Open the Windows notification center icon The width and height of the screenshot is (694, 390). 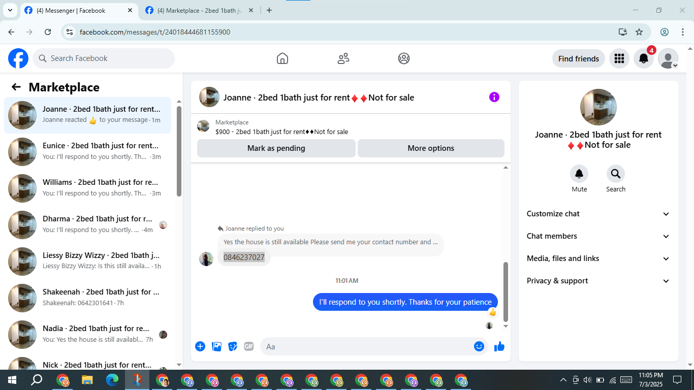pos(677,380)
